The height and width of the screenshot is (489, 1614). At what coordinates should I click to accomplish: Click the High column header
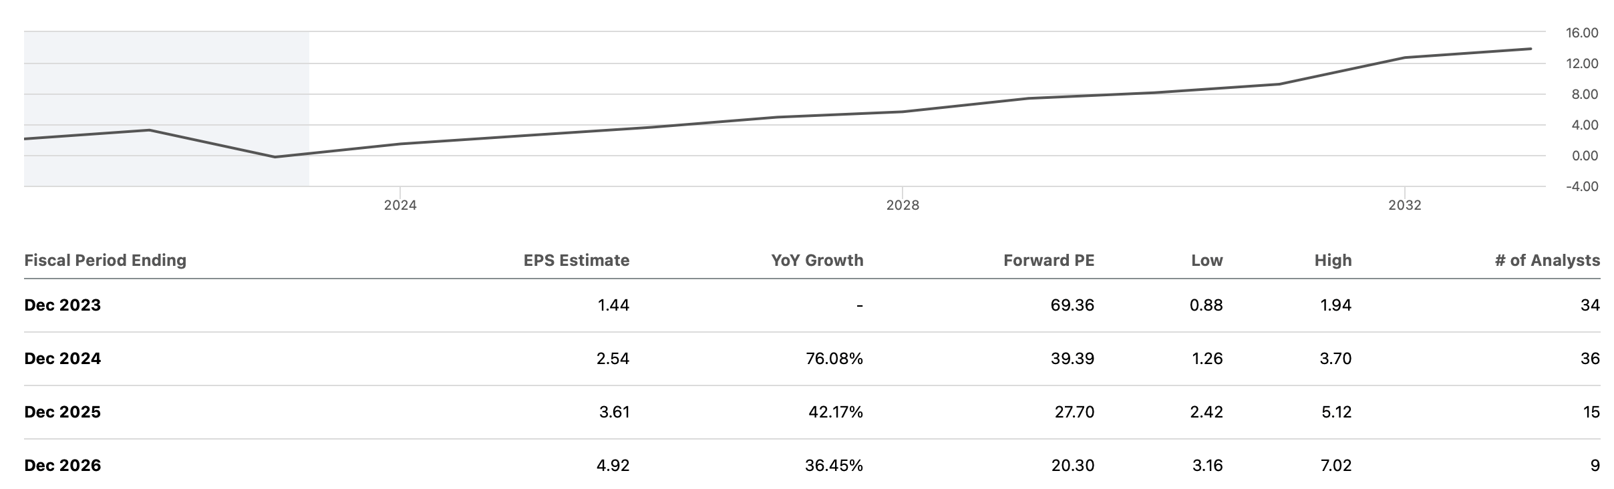(x=1333, y=261)
